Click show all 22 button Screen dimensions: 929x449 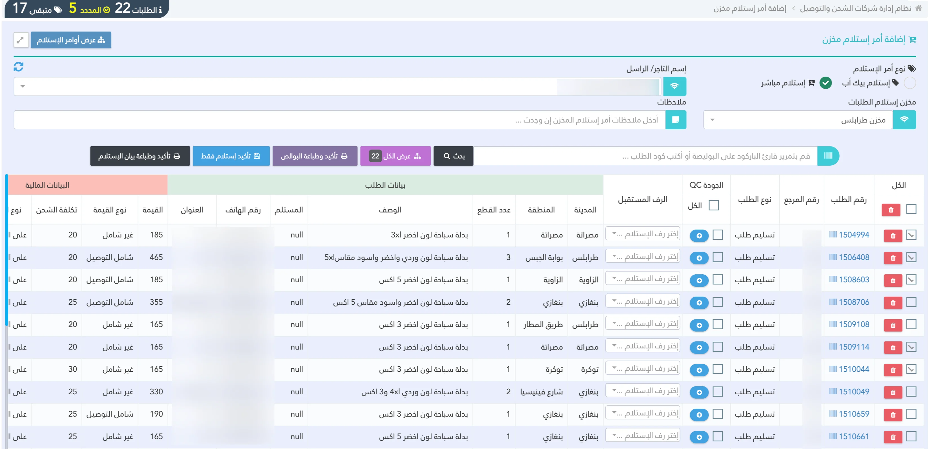click(x=395, y=156)
